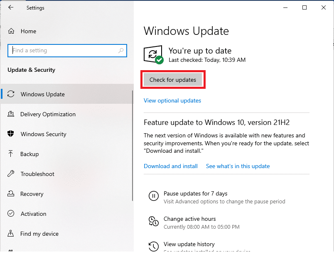Click the active hours clock icon

point(154,221)
